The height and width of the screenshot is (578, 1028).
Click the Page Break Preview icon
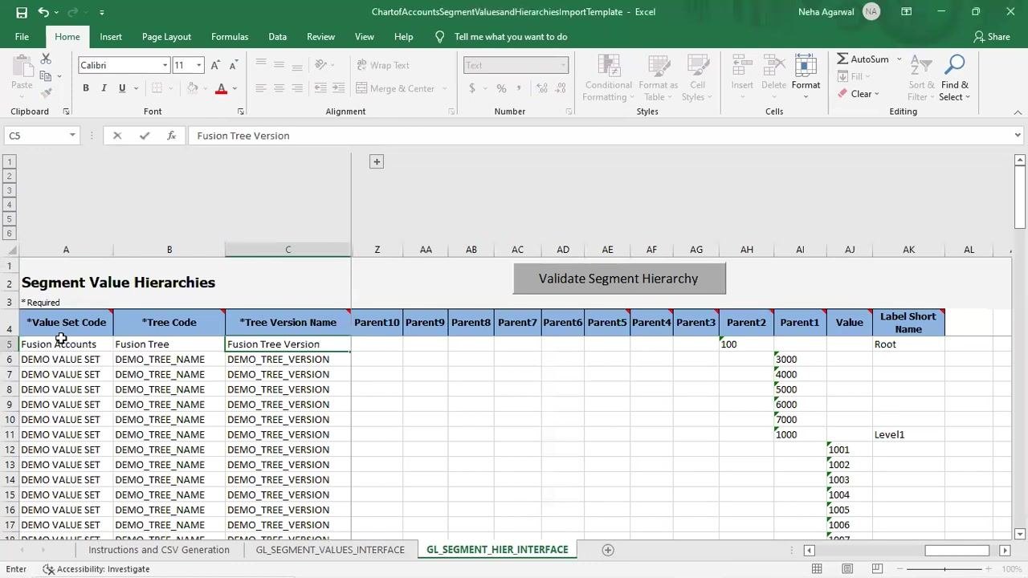878,569
